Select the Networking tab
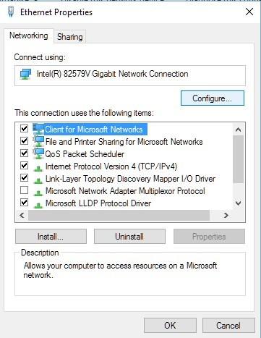Screen dimensions: 261x338 (x=29, y=35)
